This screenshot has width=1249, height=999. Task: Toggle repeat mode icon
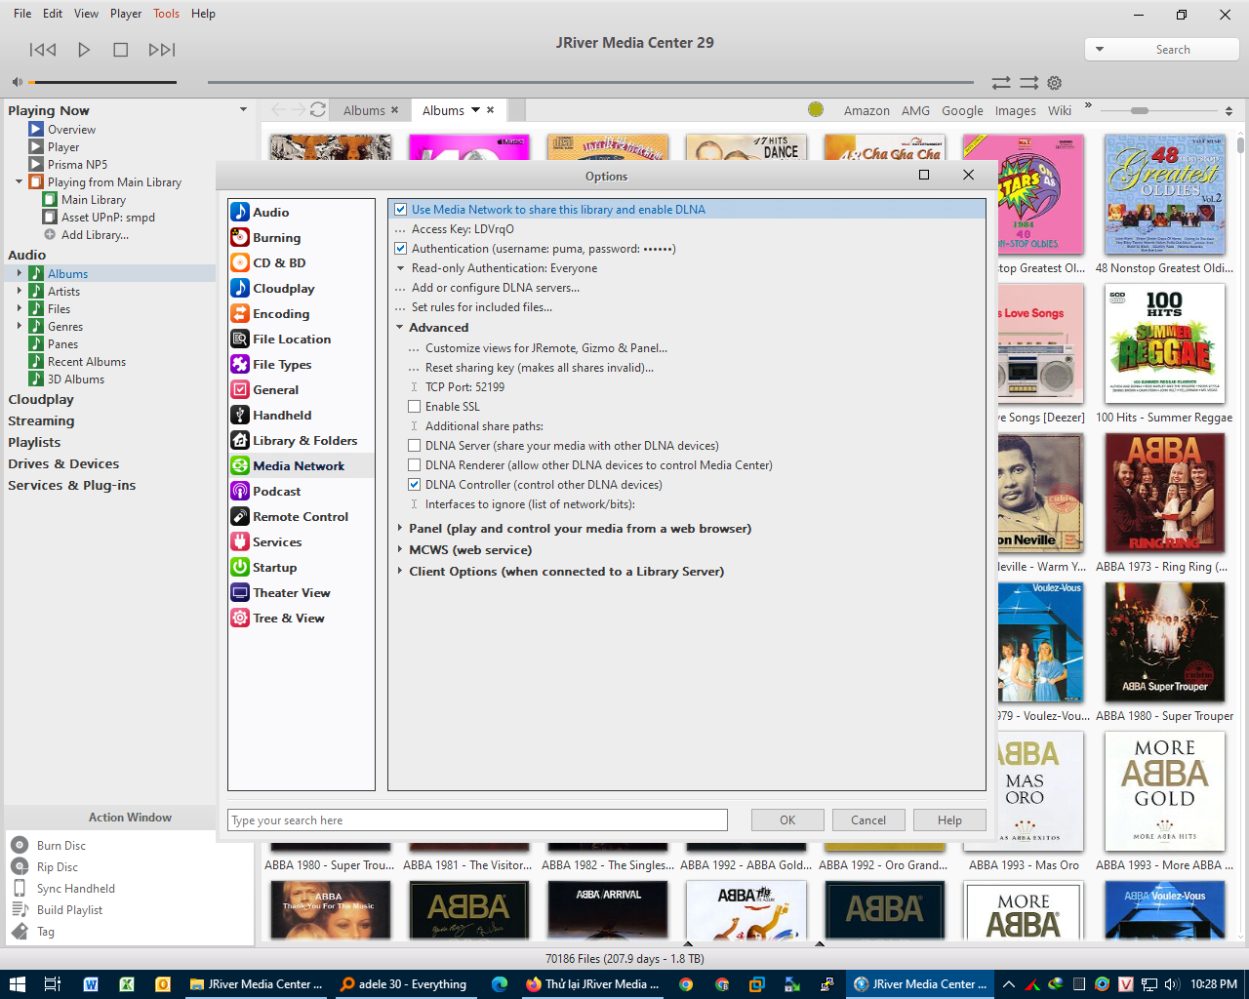pos(1001,83)
